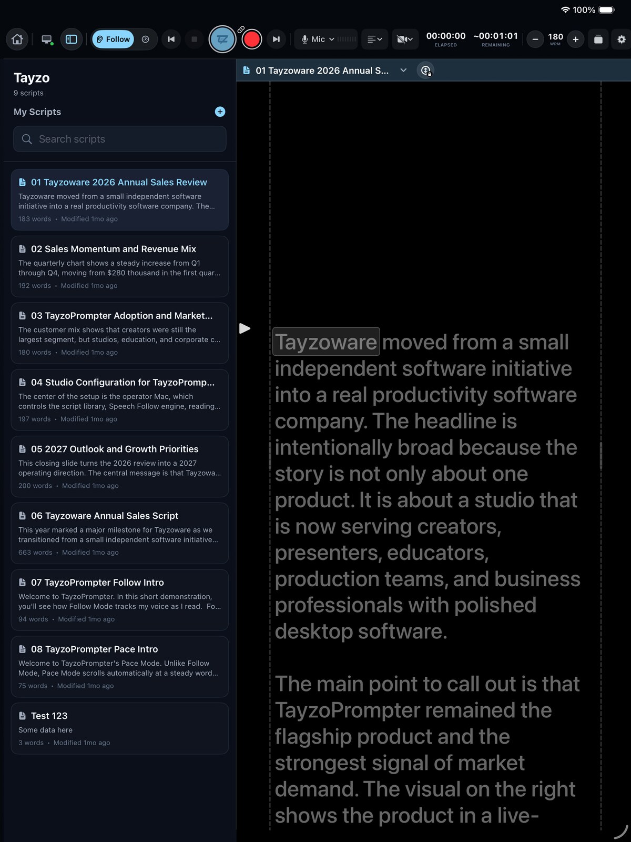Open script 06 Tayzoware Annual Sales Script
Screen dimensions: 631x842
tap(120, 534)
